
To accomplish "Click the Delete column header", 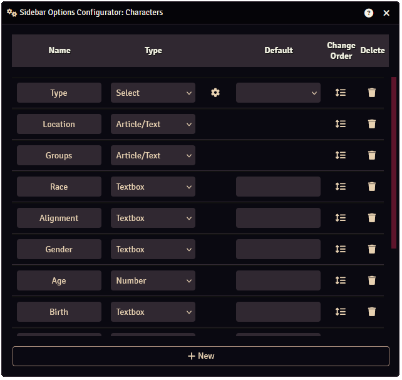I will (x=373, y=51).
